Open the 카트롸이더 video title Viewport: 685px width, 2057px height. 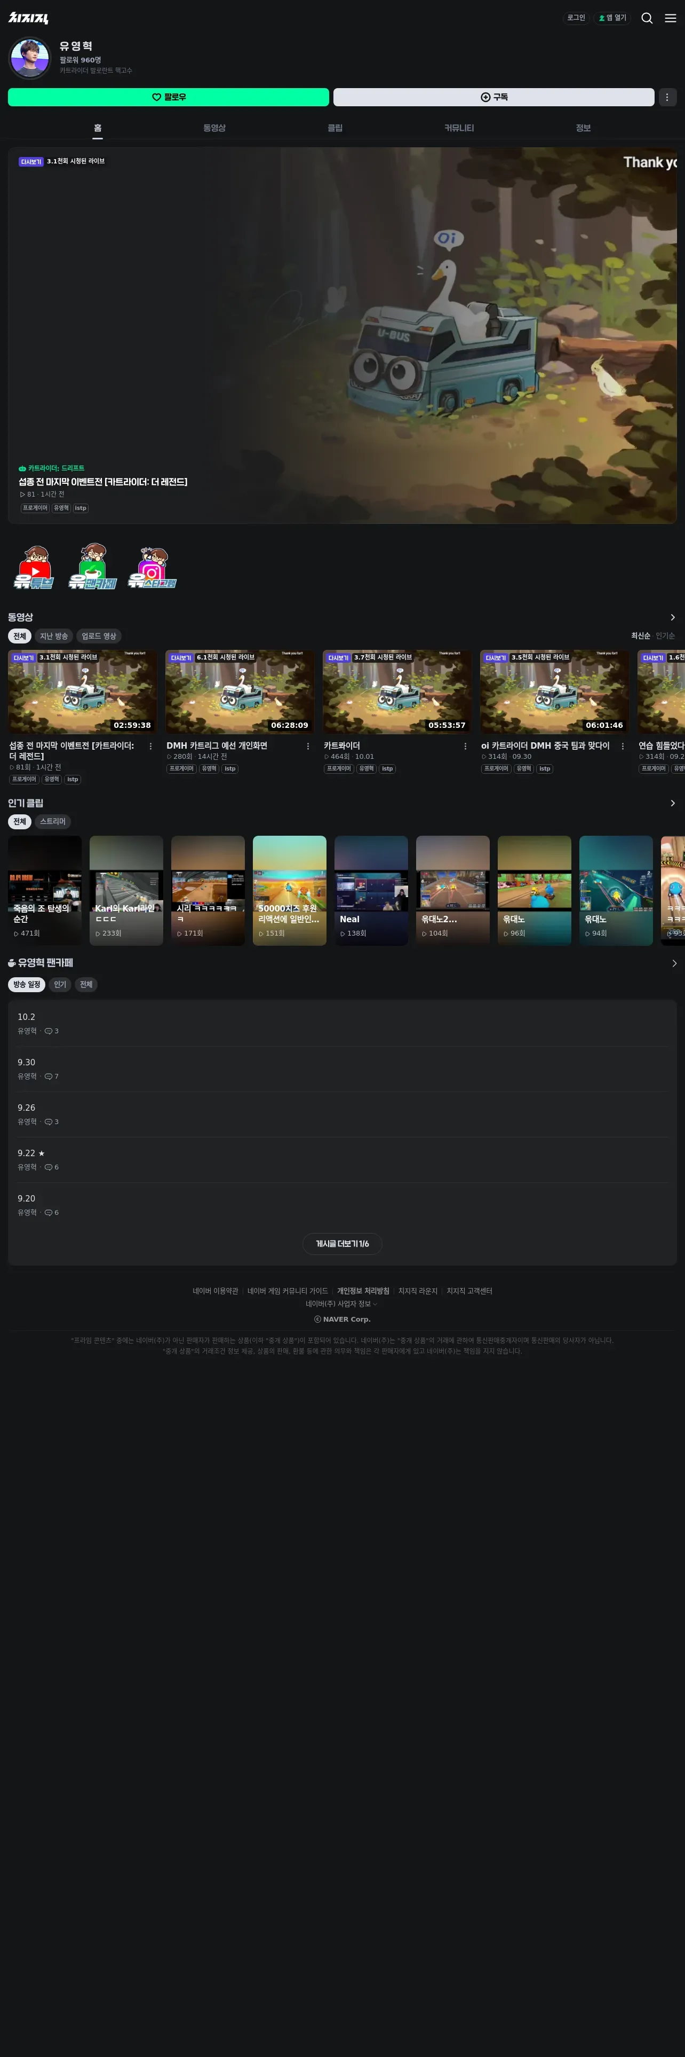click(342, 746)
